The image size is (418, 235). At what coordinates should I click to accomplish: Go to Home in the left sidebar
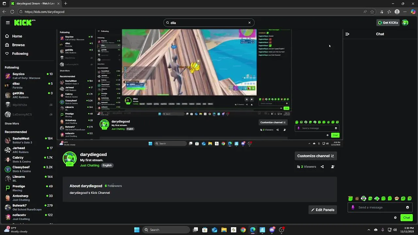(x=14, y=36)
